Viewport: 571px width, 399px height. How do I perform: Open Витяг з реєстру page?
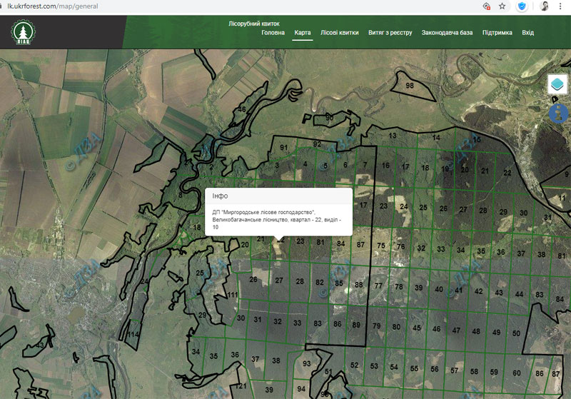[390, 33]
